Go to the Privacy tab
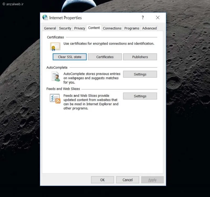Screen dimensions: 210x197 [80, 28]
